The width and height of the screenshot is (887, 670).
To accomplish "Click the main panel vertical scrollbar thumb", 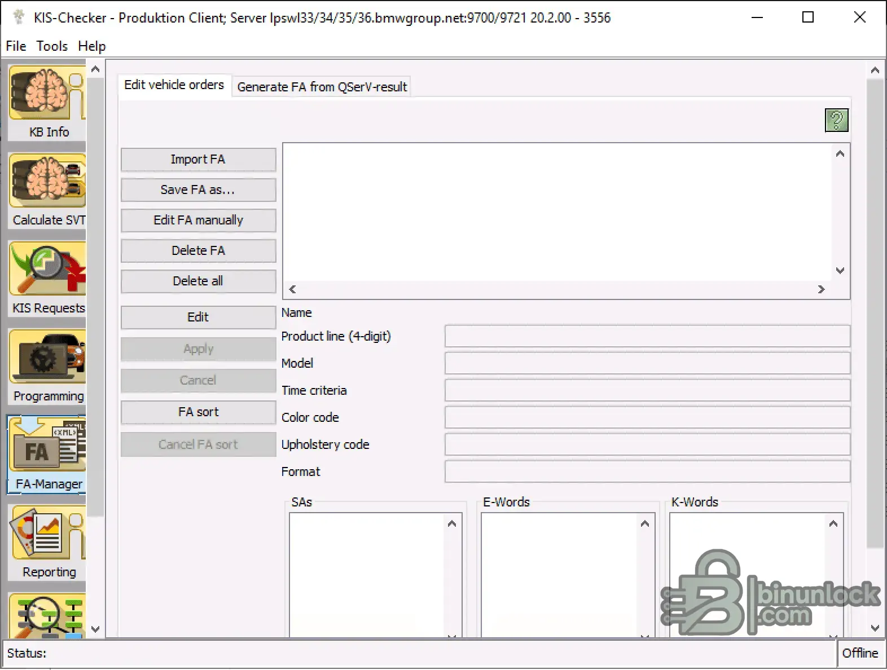I will tap(875, 314).
